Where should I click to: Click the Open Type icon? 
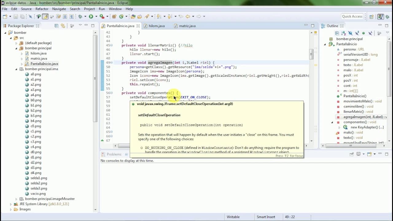coord(133,17)
